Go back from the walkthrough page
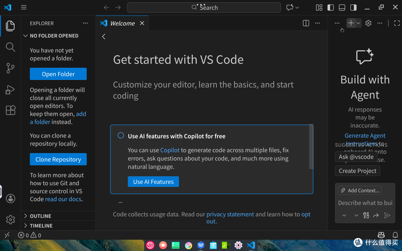The height and width of the screenshot is (251, 402). (103, 36)
